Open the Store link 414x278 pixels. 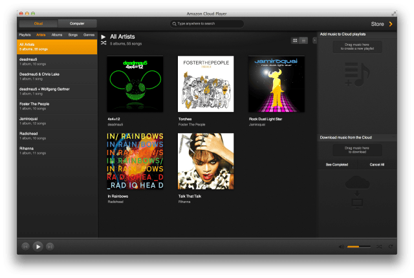click(x=377, y=24)
